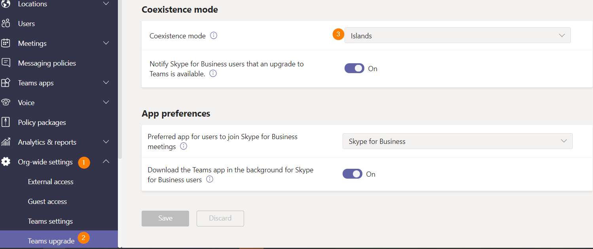This screenshot has width=593, height=249.
Task: Expand the Analytics & reports chevron
Action: [106, 142]
